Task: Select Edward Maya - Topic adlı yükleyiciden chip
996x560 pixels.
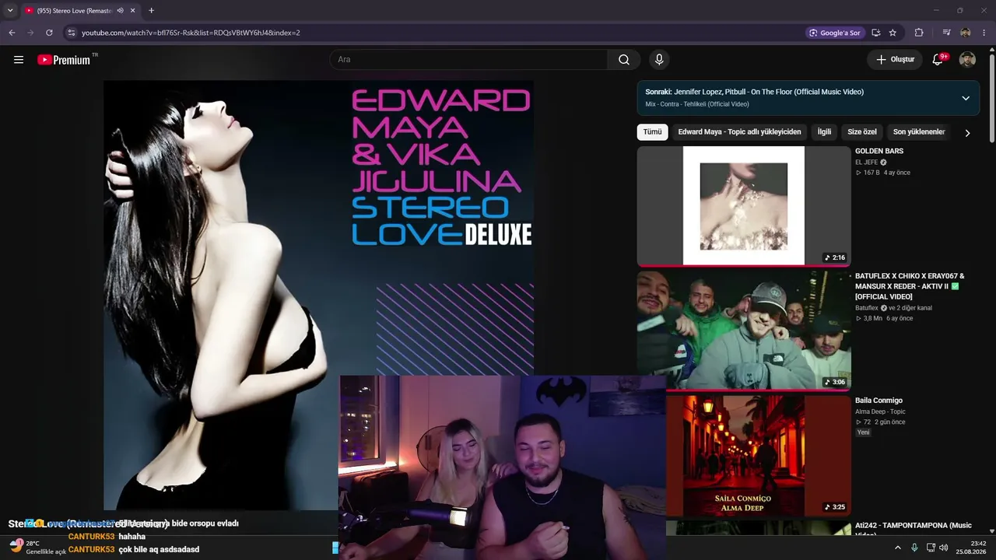Action: (739, 132)
